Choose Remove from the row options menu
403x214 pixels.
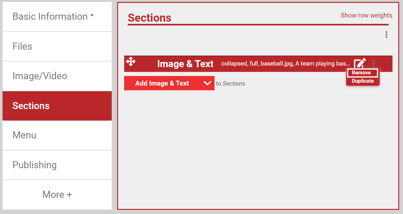point(362,73)
